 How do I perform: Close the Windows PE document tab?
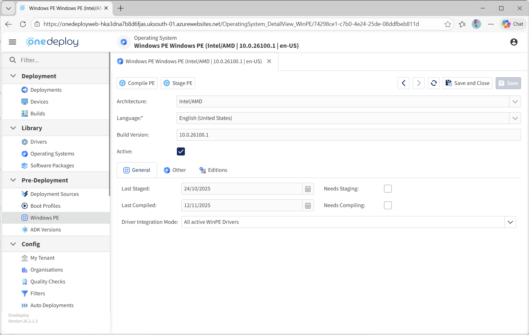(x=269, y=61)
